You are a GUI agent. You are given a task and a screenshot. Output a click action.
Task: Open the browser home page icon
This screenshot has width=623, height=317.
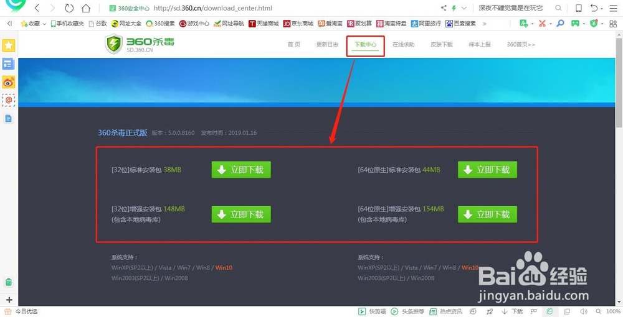pyautogui.click(x=86, y=8)
